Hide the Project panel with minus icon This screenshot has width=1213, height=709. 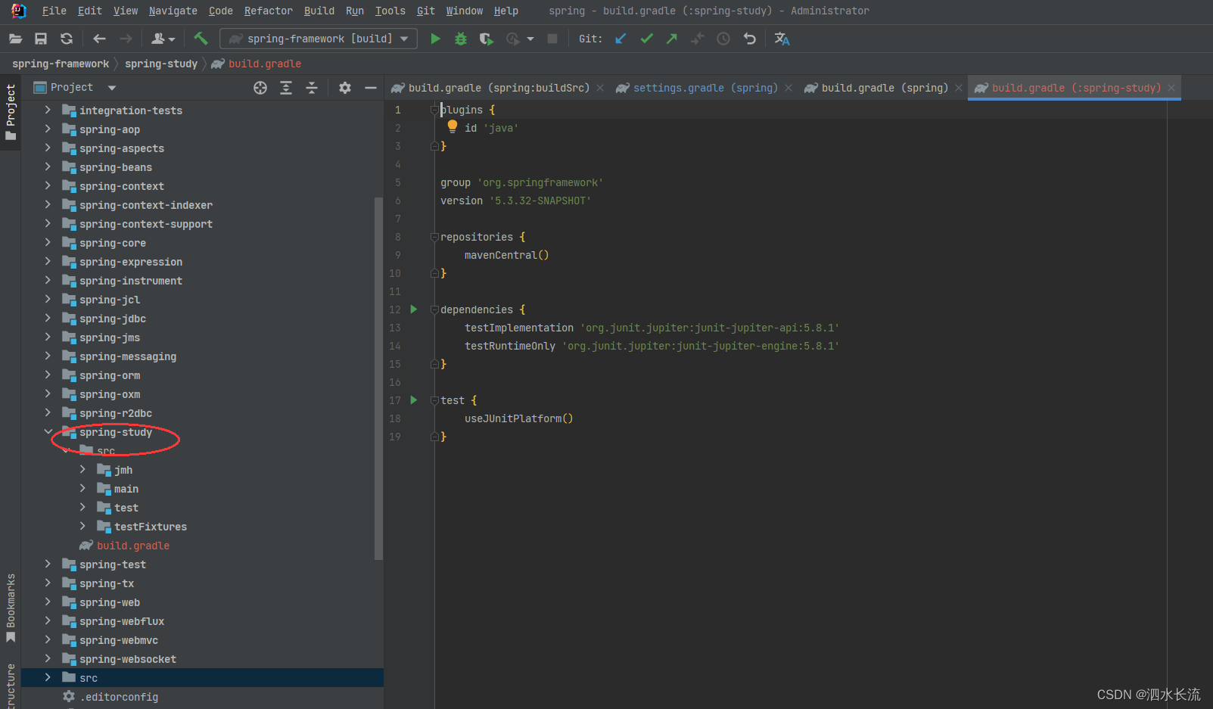pyautogui.click(x=371, y=88)
